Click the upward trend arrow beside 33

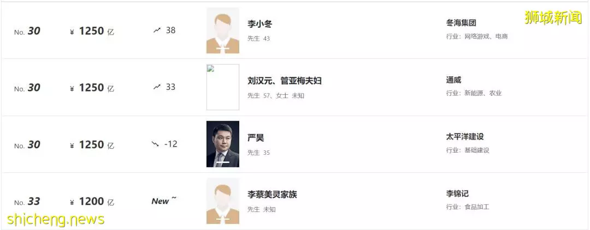[x=157, y=87]
